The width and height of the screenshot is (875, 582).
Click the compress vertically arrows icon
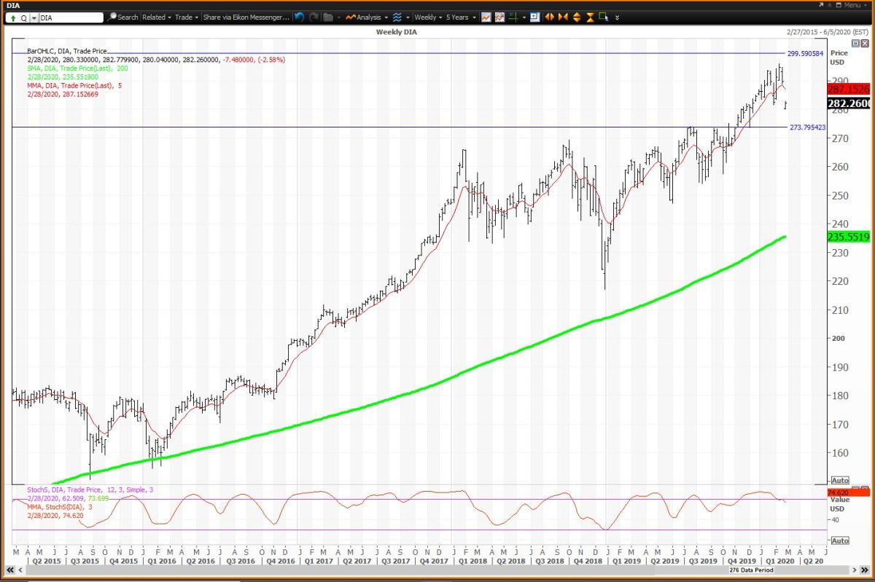[590, 17]
